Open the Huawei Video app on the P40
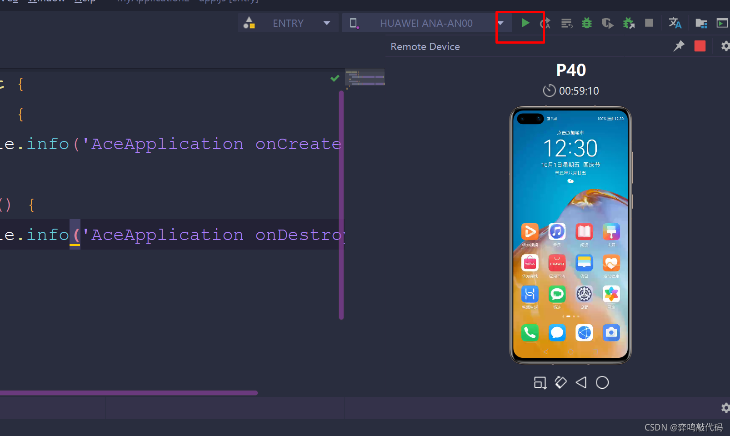Image resolution: width=730 pixels, height=436 pixels. pyautogui.click(x=530, y=232)
